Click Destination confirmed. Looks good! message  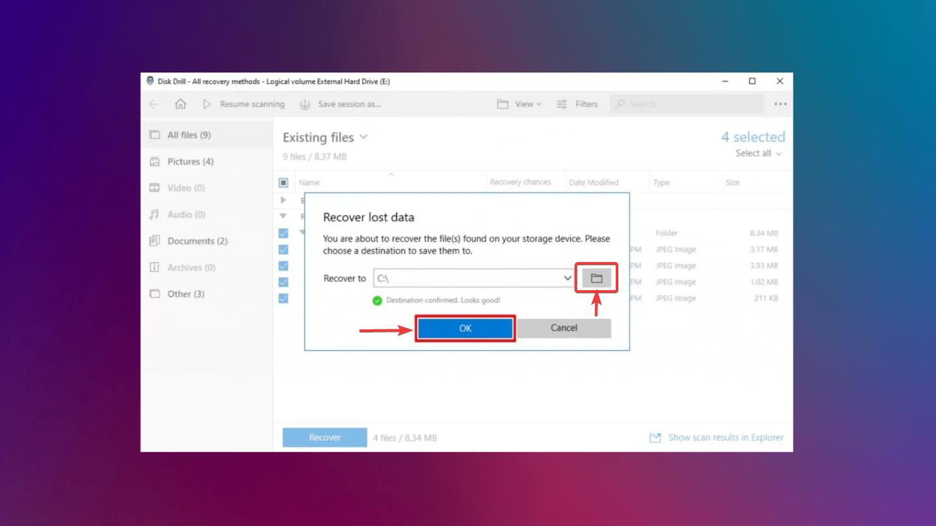[443, 301]
